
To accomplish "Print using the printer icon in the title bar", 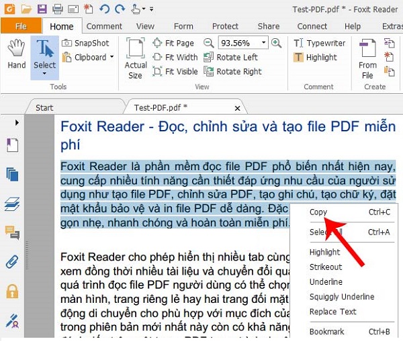I will (58, 9).
